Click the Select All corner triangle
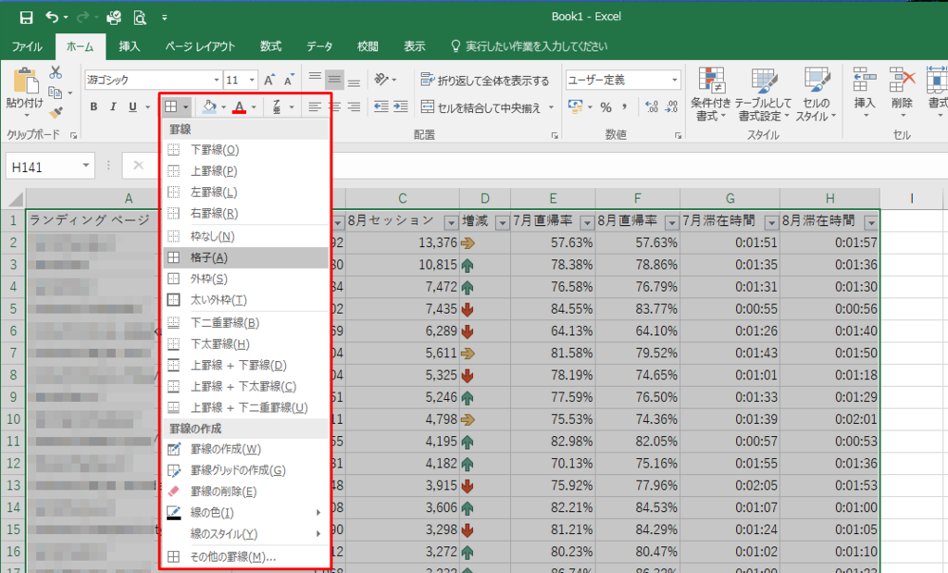This screenshot has height=573, width=948. click(15, 198)
